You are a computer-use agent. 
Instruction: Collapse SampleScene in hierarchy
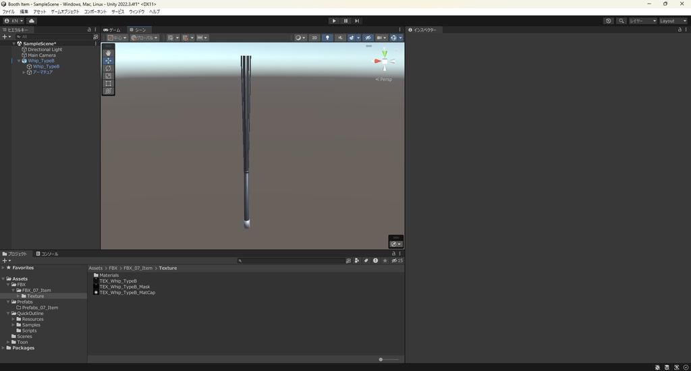click(x=14, y=44)
